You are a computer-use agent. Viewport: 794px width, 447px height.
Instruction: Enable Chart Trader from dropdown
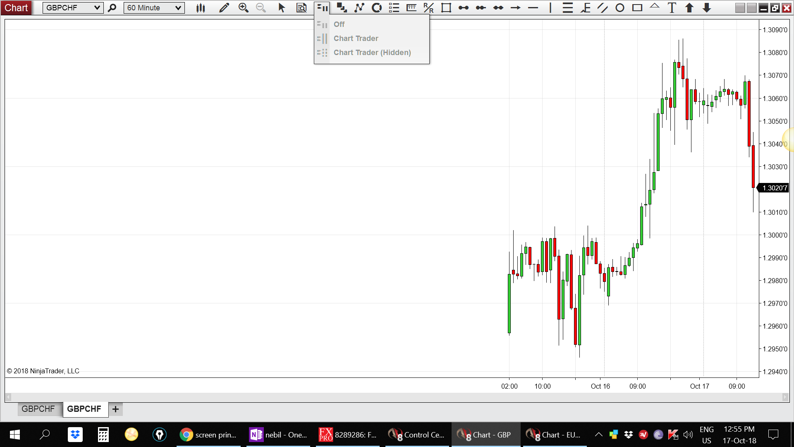point(356,38)
